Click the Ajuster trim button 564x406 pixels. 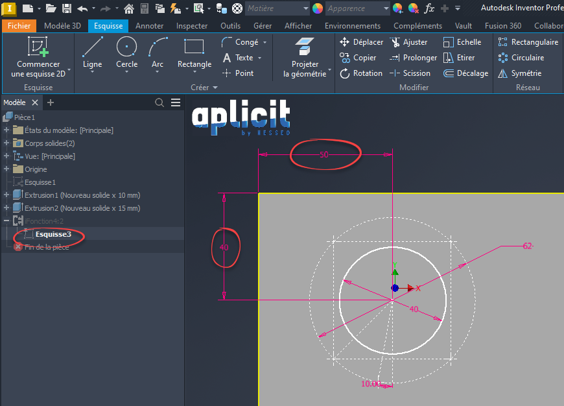[409, 42]
